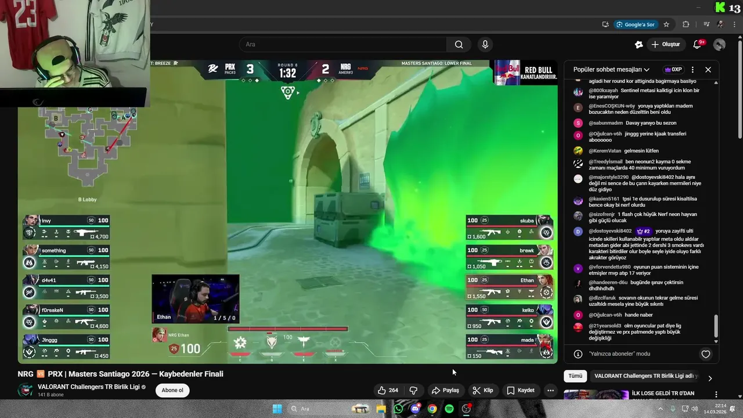Open ILK LOSE GELDI TR O'DAN thumbnail

coord(595,395)
